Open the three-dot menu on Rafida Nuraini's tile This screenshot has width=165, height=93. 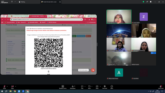coord(155,53)
